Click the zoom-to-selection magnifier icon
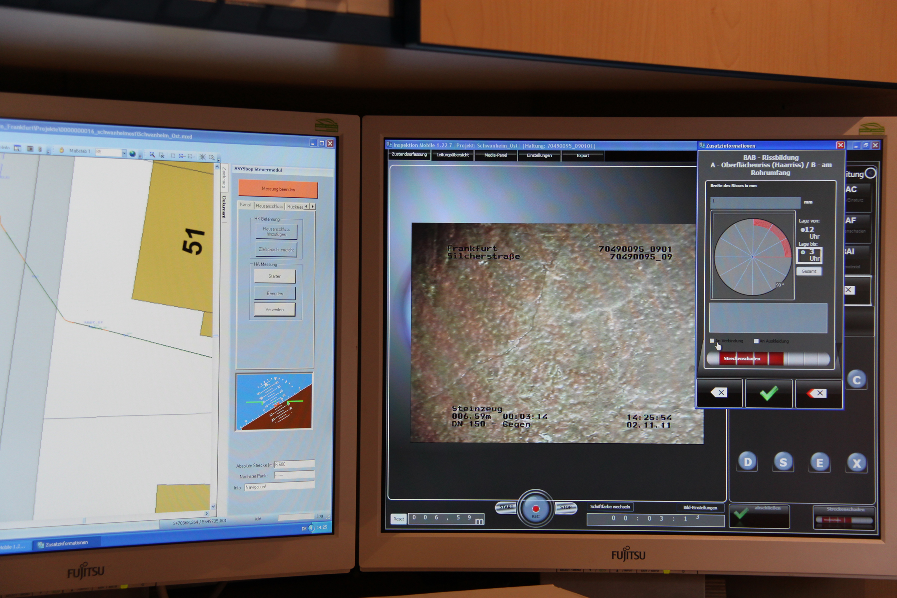This screenshot has height=598, width=897. pyautogui.click(x=212, y=157)
